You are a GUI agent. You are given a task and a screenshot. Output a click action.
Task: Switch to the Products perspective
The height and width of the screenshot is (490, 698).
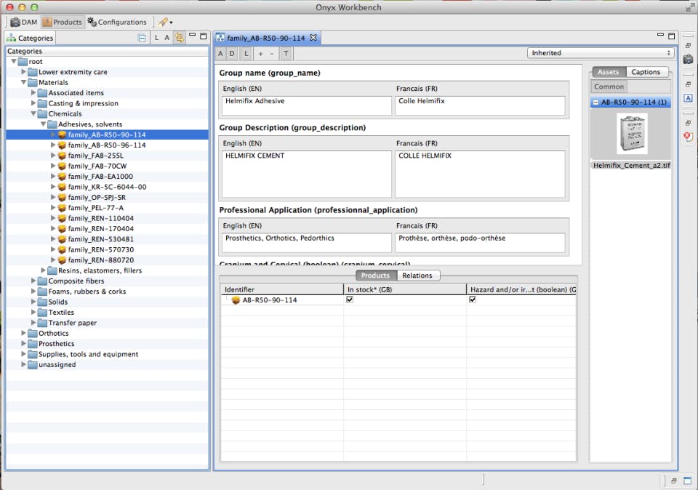(63, 22)
